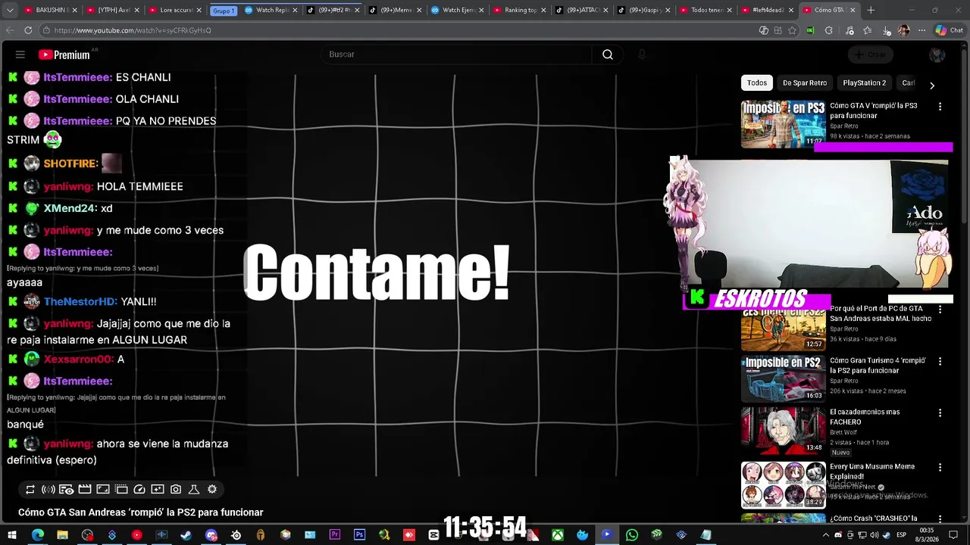Toggle the card-with-eye visibility icon

coord(67,490)
